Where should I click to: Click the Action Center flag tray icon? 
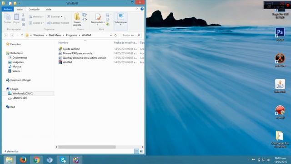(253, 160)
